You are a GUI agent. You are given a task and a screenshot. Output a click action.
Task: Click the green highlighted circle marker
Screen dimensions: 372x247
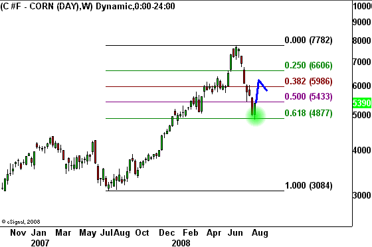(x=255, y=116)
